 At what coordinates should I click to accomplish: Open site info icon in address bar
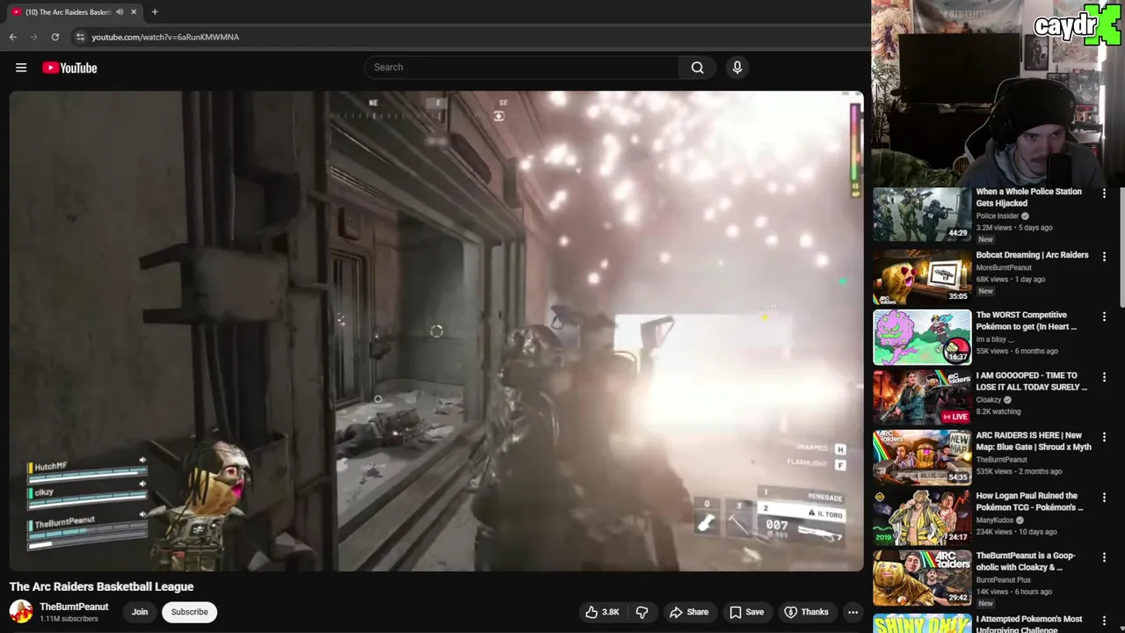pyautogui.click(x=80, y=37)
